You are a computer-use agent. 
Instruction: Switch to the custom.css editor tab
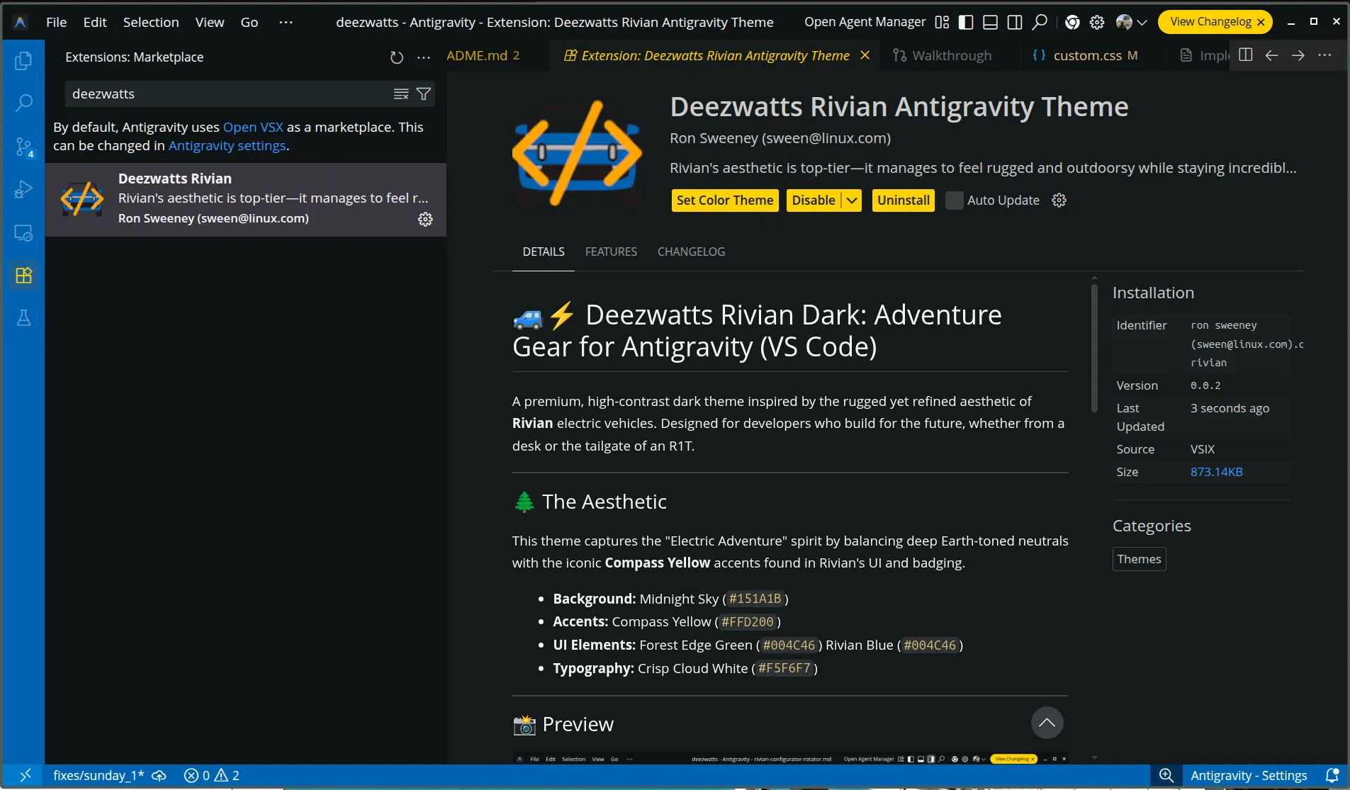(x=1094, y=55)
